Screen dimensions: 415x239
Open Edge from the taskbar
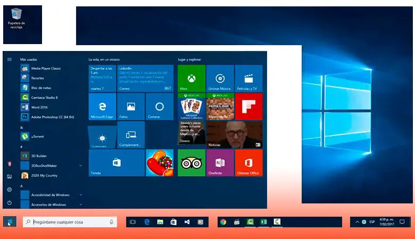pos(147,222)
